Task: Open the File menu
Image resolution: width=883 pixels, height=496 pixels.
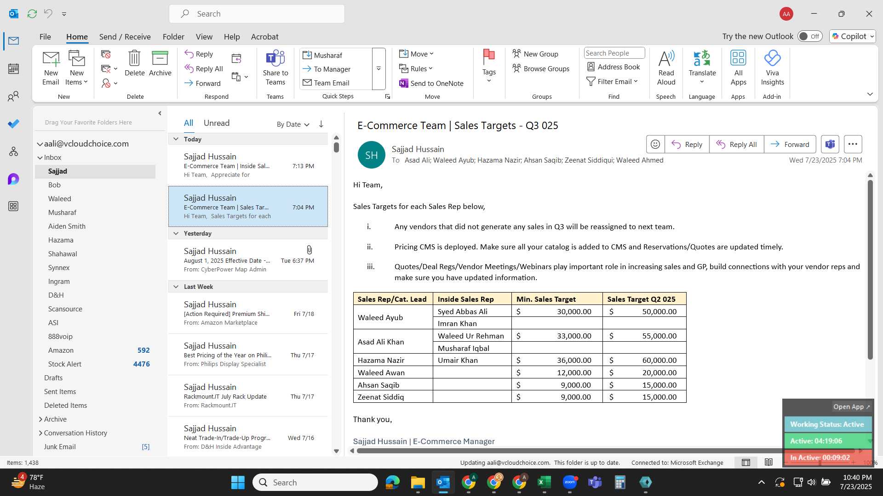Action: [45, 37]
